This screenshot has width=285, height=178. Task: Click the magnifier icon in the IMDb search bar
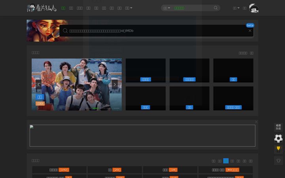click(x=65, y=31)
